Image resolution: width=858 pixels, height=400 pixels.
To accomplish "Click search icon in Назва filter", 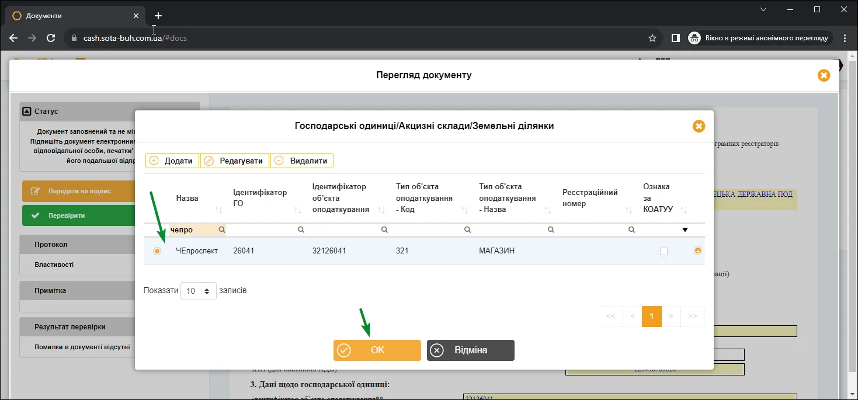I will (222, 230).
